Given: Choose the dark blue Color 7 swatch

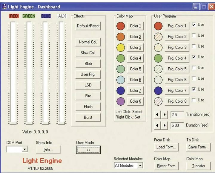Looking at the screenshot, I should [121, 91].
